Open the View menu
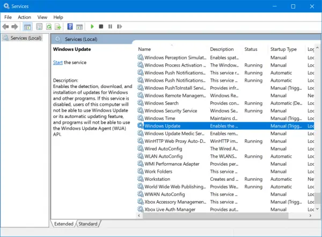The width and height of the screenshot is (322, 237). point(42,17)
